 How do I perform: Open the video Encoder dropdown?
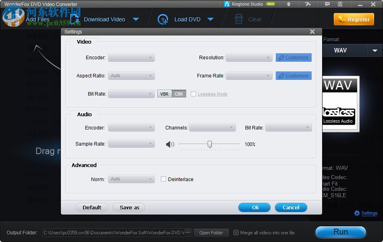click(x=131, y=57)
